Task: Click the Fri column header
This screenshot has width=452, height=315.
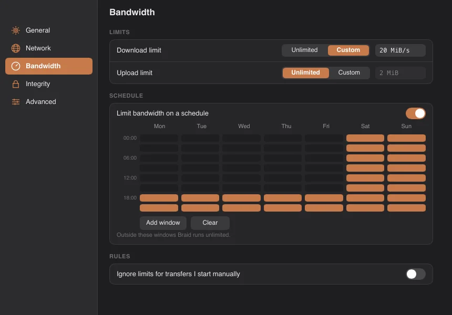Action: tap(326, 126)
